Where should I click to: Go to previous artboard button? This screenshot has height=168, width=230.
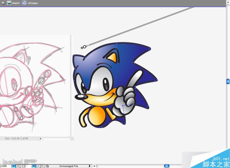point(22,166)
